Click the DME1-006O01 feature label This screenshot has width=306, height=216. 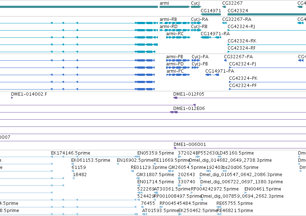pos(190,144)
